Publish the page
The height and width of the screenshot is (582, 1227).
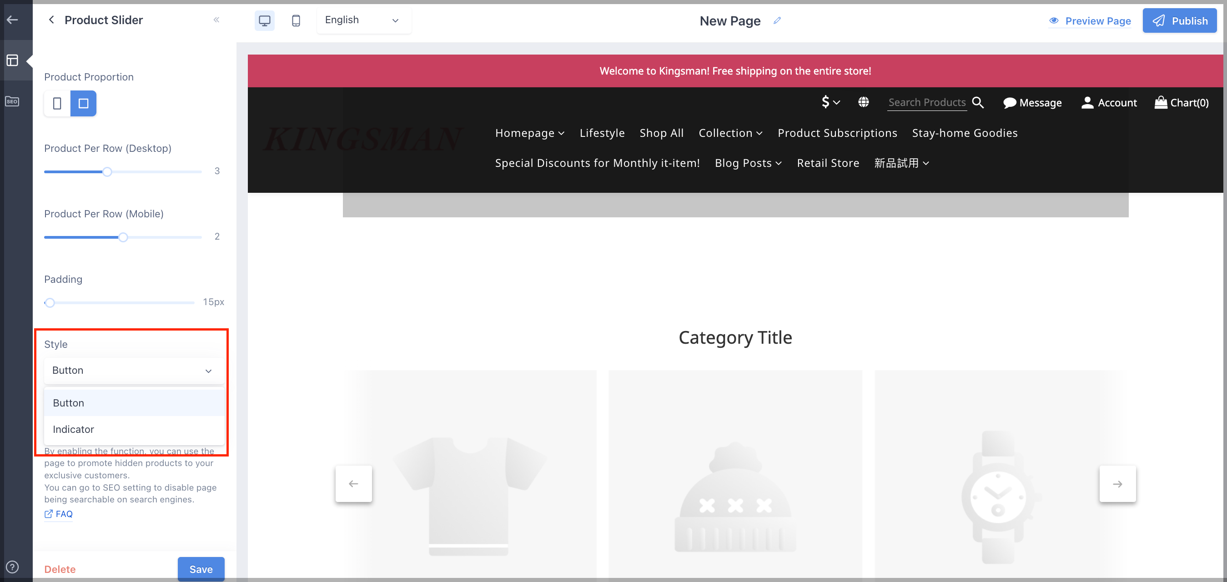click(1179, 20)
